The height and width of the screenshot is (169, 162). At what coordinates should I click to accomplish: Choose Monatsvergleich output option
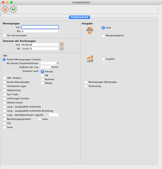tap(103, 36)
